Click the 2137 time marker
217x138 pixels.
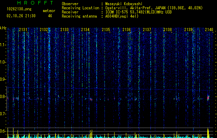point(147,29)
